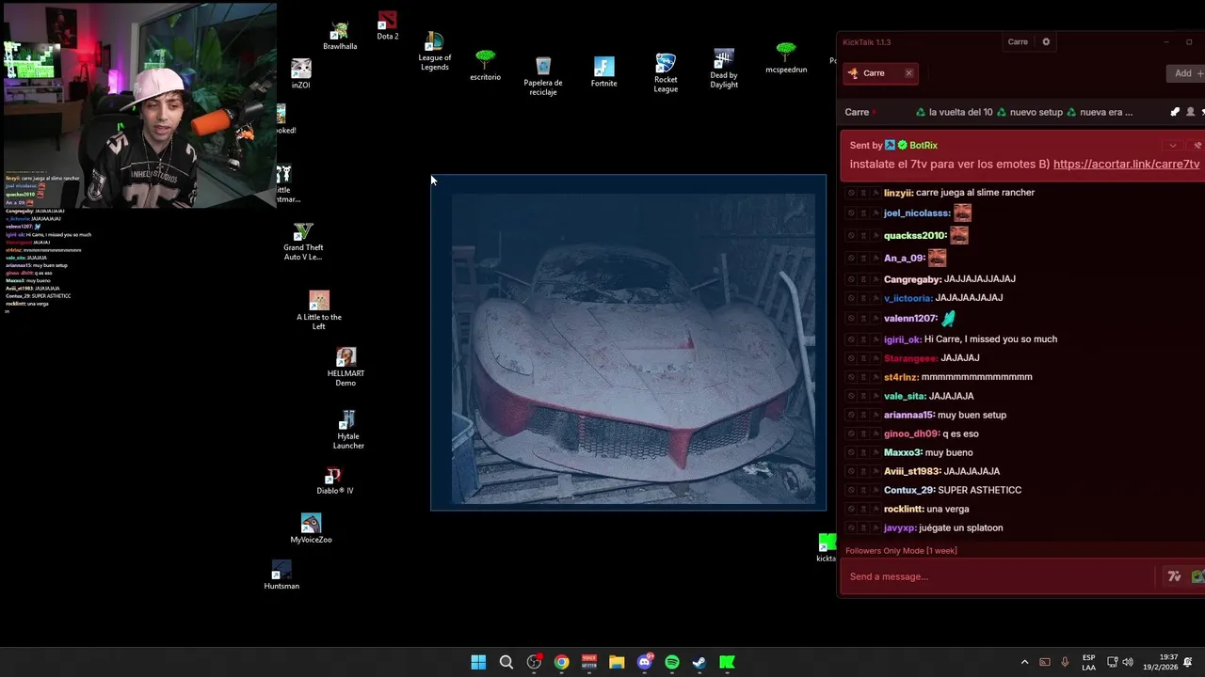1205x677 pixels.
Task: Click the Carre user button in title bar
Action: pyautogui.click(x=1018, y=41)
